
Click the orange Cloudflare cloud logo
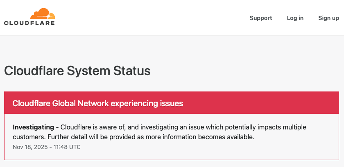[x=42, y=13]
